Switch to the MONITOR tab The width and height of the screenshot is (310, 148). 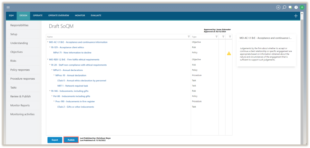[80, 15]
